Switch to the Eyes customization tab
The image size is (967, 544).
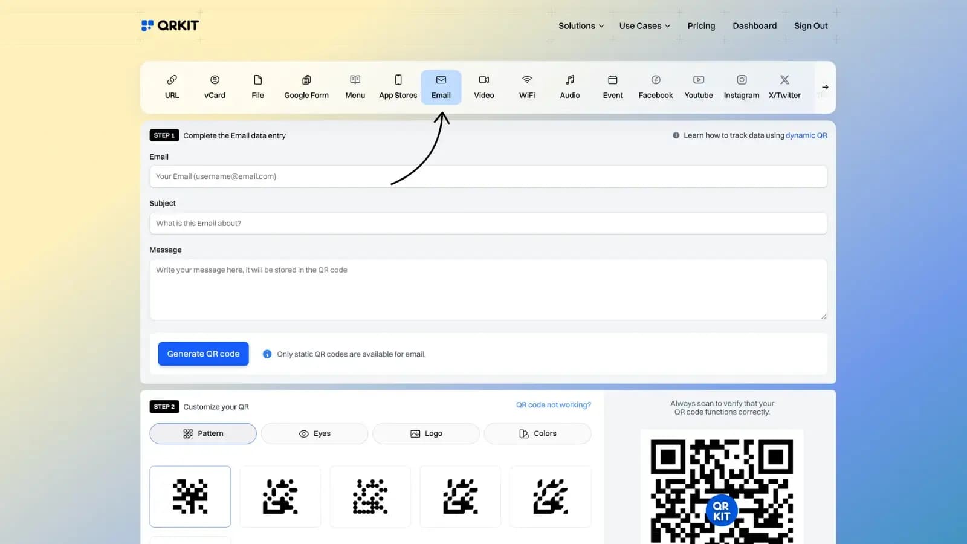314,433
